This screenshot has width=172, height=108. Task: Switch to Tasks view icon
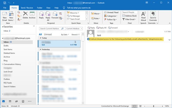coord(23,101)
